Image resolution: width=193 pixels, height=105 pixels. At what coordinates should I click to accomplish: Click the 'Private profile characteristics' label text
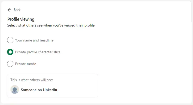click(37, 52)
